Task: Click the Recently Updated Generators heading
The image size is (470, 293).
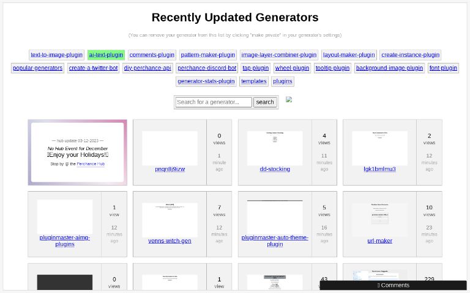Action: (x=235, y=17)
